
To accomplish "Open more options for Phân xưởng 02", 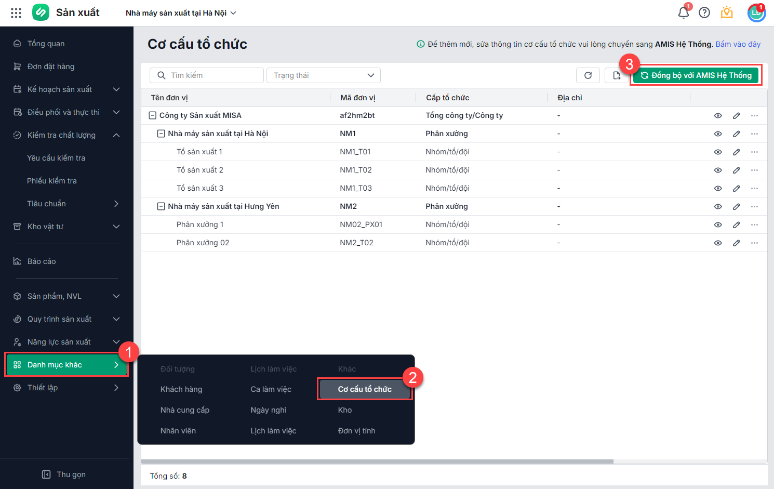I will [x=755, y=243].
